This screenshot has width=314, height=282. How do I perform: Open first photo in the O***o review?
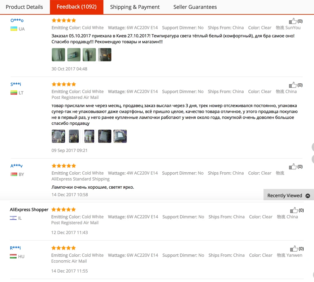coord(58,55)
